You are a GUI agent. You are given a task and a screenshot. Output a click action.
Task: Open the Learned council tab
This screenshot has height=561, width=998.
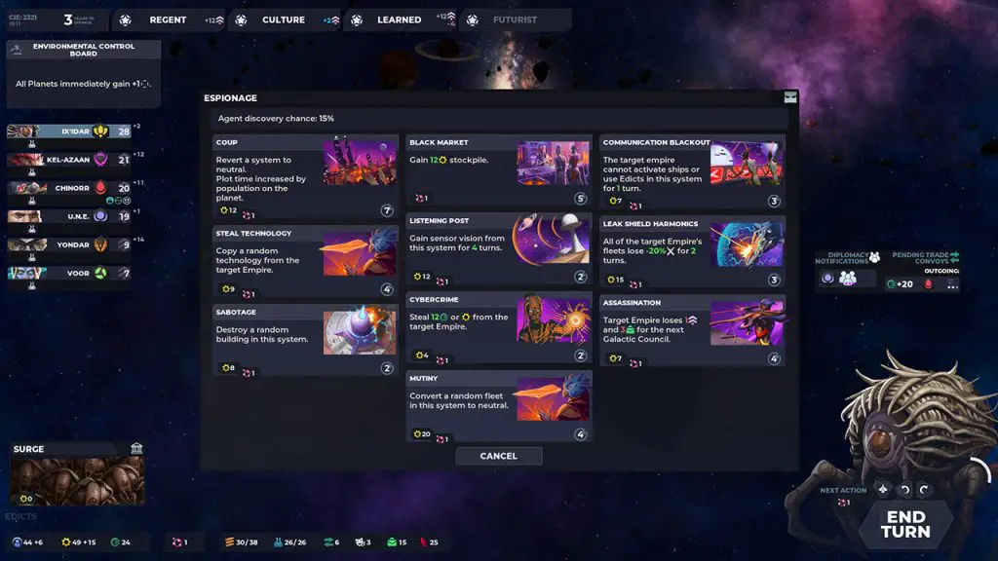pos(400,19)
